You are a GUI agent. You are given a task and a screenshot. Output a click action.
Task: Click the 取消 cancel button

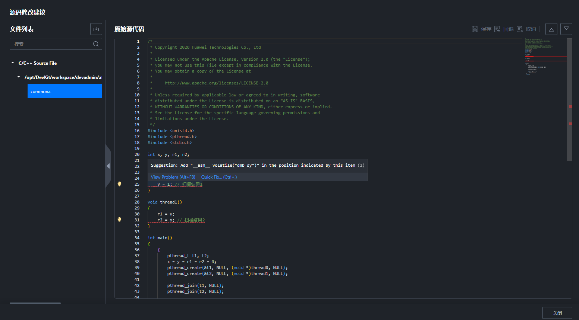526,29
